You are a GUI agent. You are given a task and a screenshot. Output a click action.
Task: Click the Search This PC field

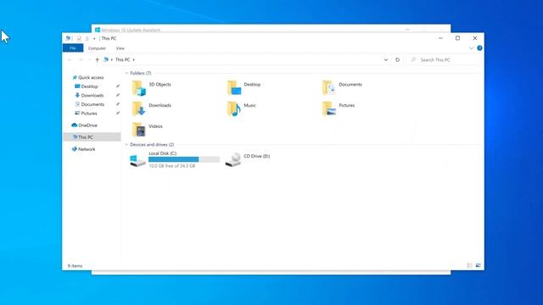(x=444, y=60)
